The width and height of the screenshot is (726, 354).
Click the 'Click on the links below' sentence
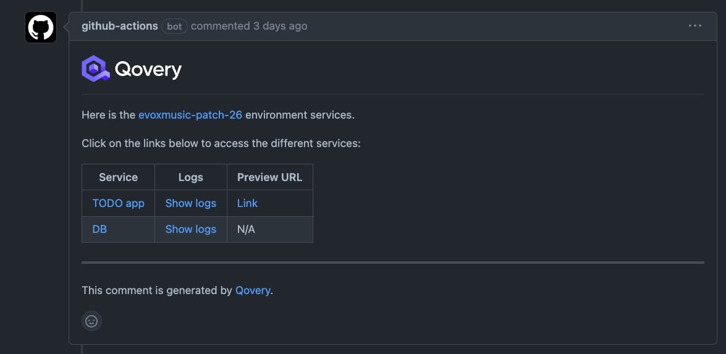click(x=221, y=143)
